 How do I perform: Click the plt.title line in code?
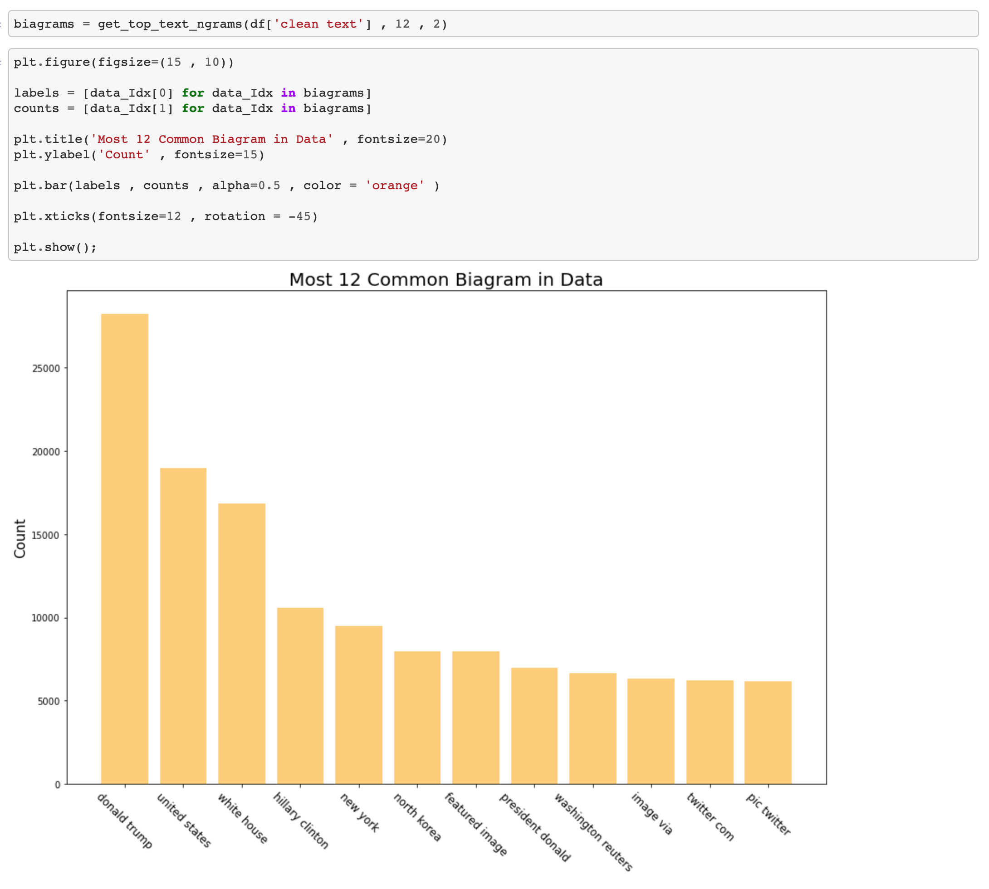pos(230,139)
